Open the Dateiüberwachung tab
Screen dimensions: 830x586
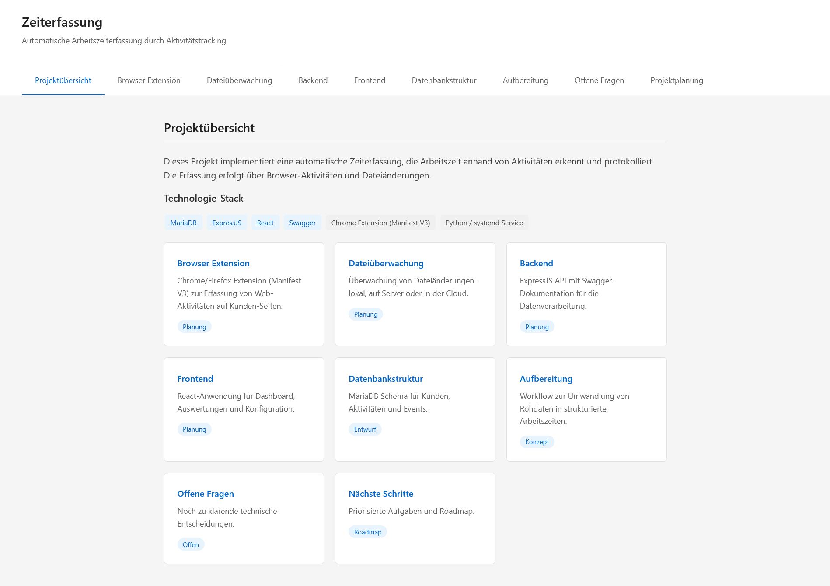pyautogui.click(x=239, y=80)
